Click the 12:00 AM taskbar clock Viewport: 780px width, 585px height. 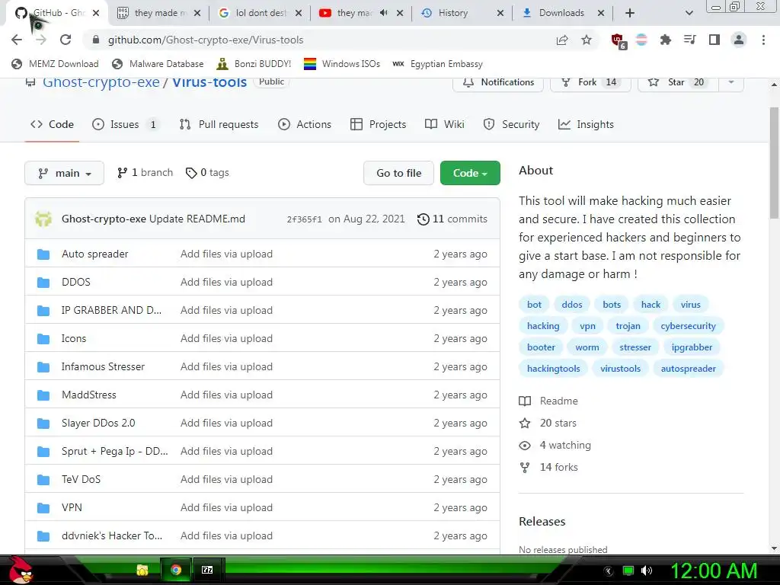click(x=713, y=571)
